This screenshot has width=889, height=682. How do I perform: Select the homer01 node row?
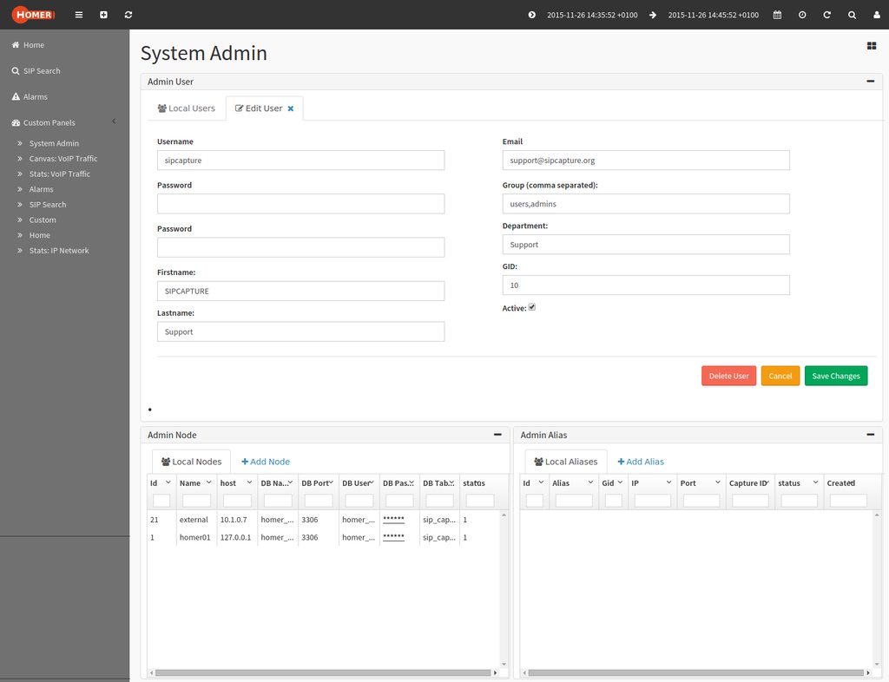[x=324, y=537]
